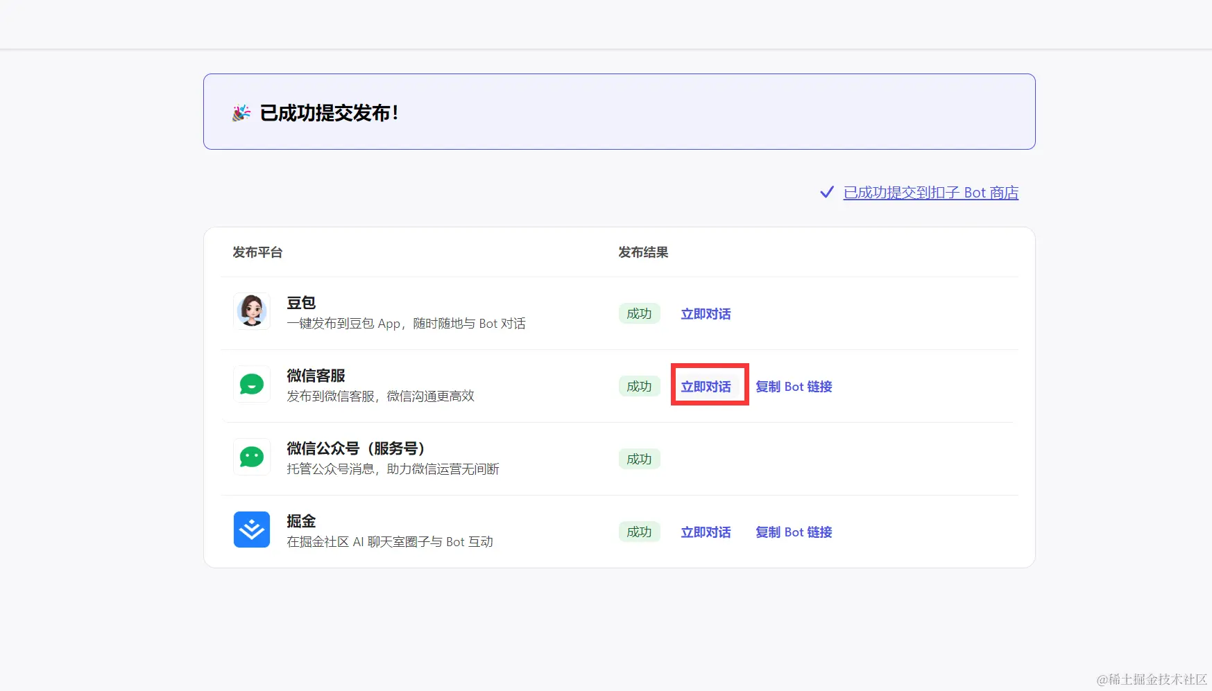Click the 微信客服 green chat icon

pos(252,384)
